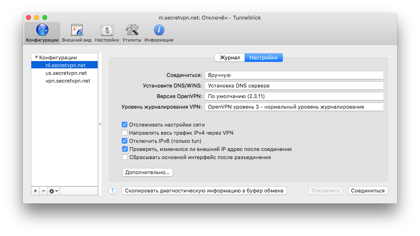The image size is (420, 236).
Task: Open the Уровень журналирования VPN dropdown
Action: coord(294,107)
